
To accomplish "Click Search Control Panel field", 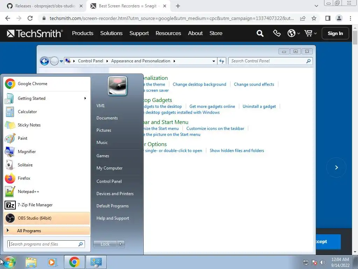I will click(x=270, y=61).
